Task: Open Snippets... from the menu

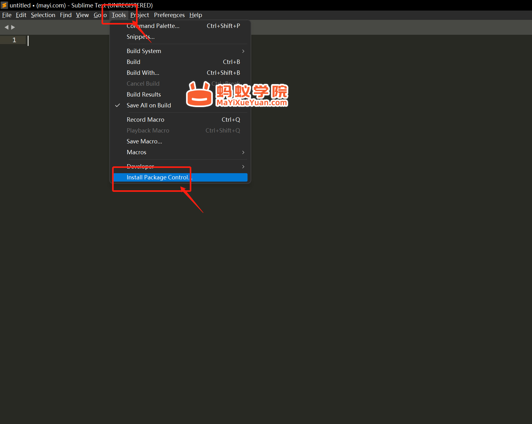Action: pos(180,37)
